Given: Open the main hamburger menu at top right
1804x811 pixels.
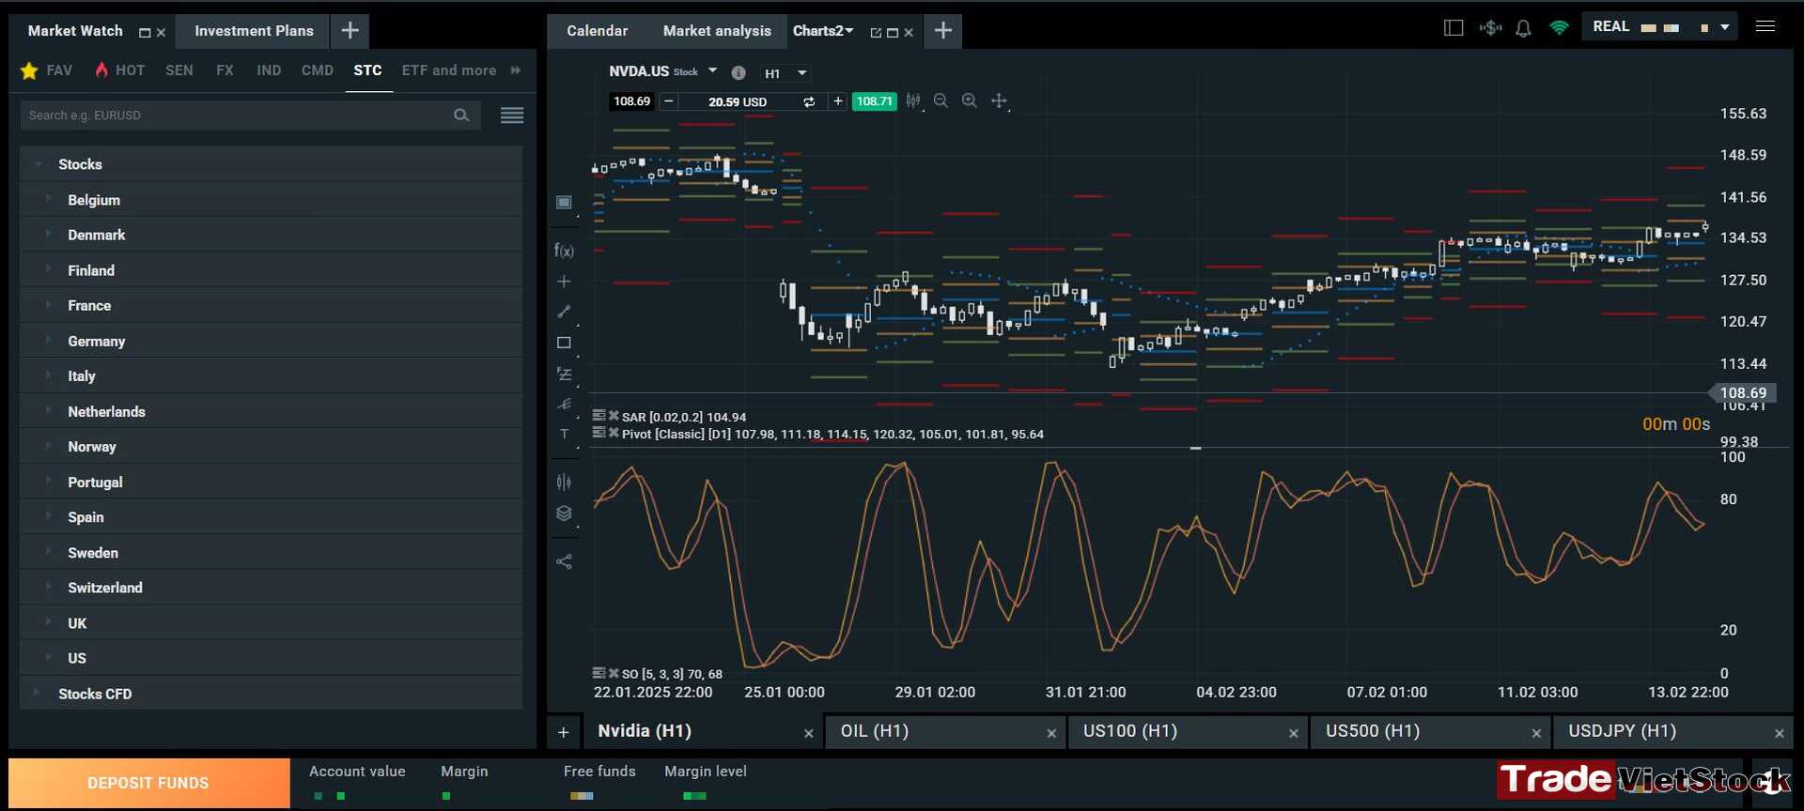Looking at the screenshot, I should click(x=1765, y=26).
